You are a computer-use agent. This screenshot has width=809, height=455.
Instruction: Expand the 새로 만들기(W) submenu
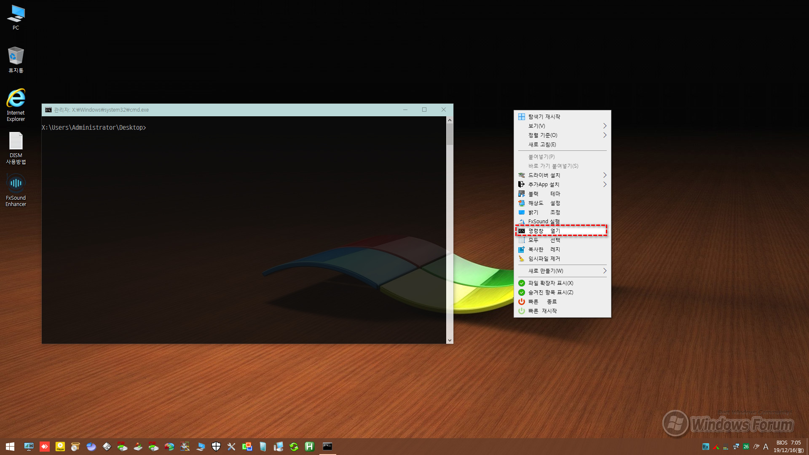[x=562, y=271]
